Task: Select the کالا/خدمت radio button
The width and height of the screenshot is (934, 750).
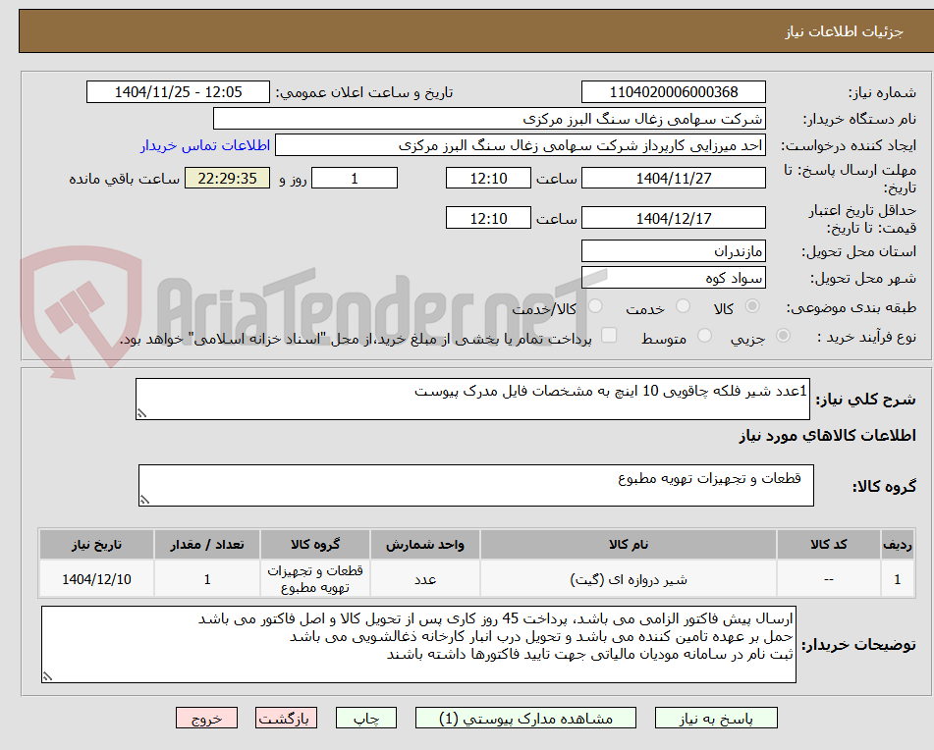Action: pyautogui.click(x=595, y=306)
